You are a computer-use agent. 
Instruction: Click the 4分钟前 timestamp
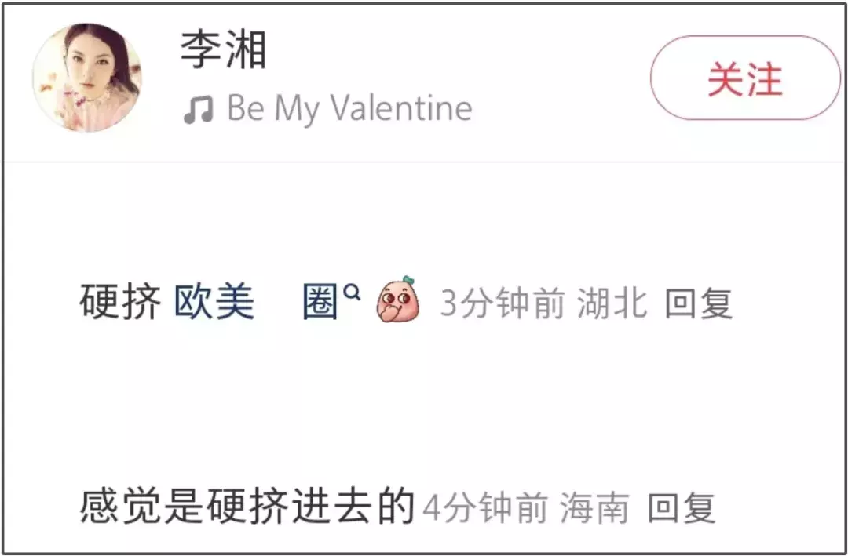point(484,508)
